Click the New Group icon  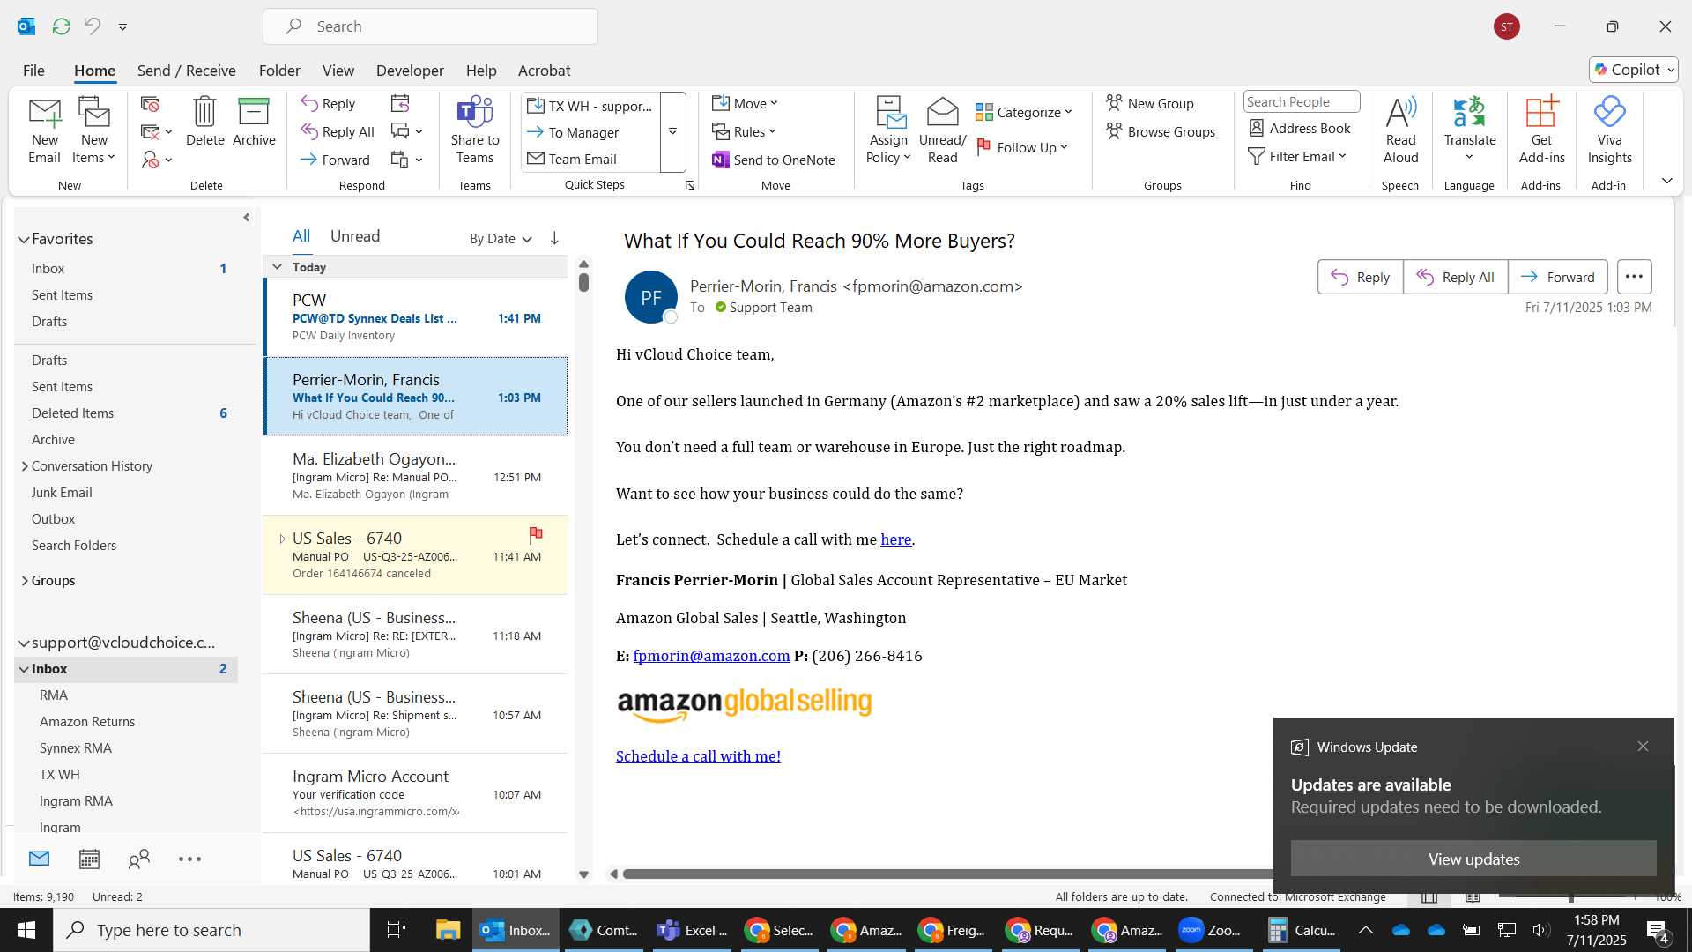(x=1115, y=103)
